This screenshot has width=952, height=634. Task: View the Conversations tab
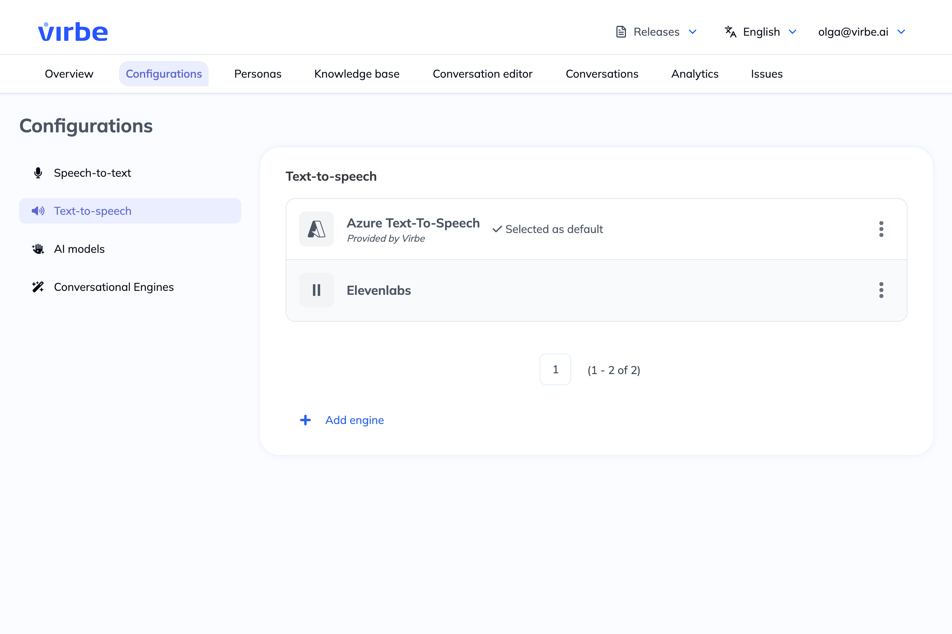(x=602, y=74)
